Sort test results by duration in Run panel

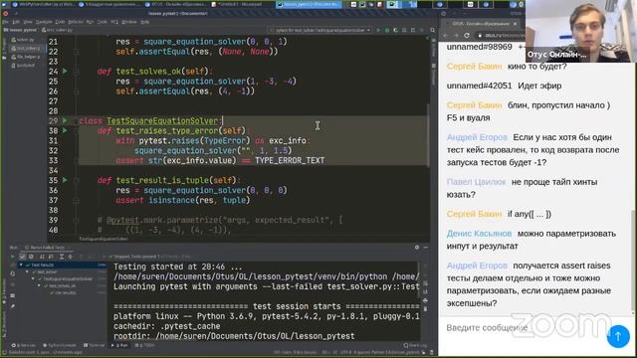[x=51, y=257]
